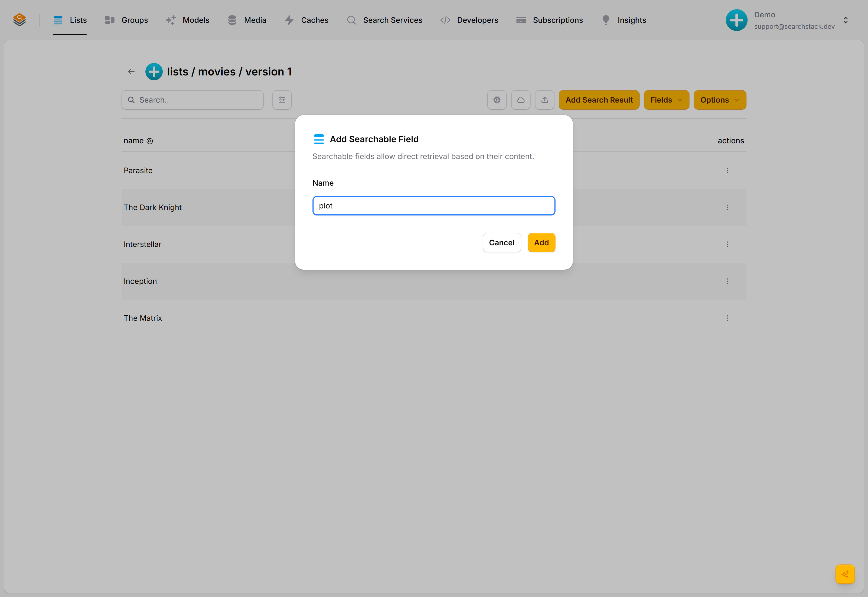Select The Dark Knight row
Viewport: 868px width, 597px height.
click(x=434, y=207)
